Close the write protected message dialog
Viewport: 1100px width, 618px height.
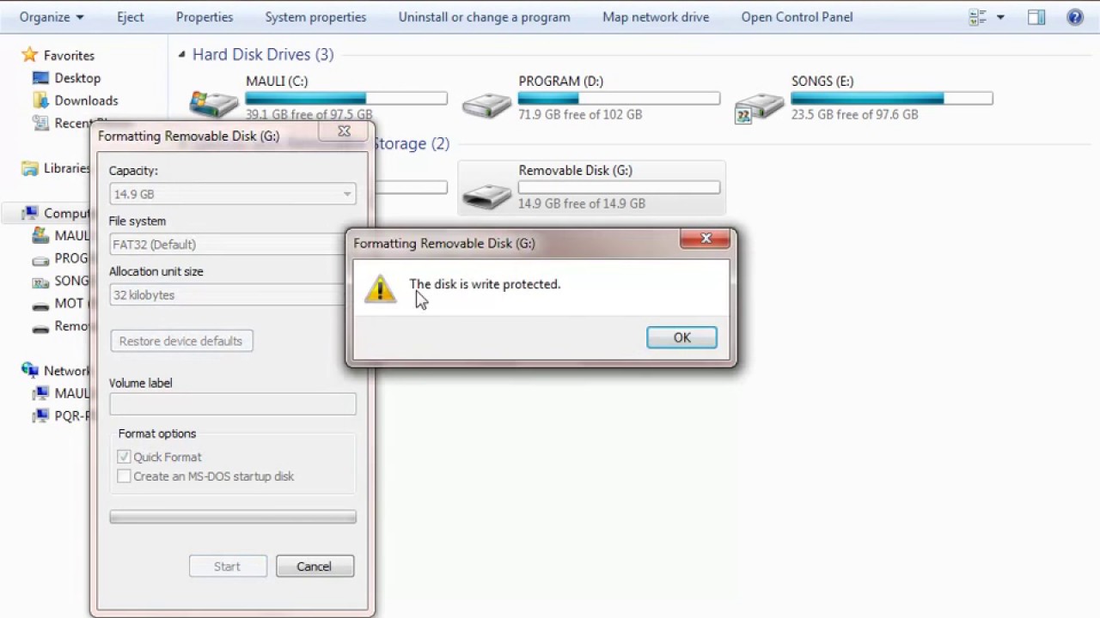point(706,239)
